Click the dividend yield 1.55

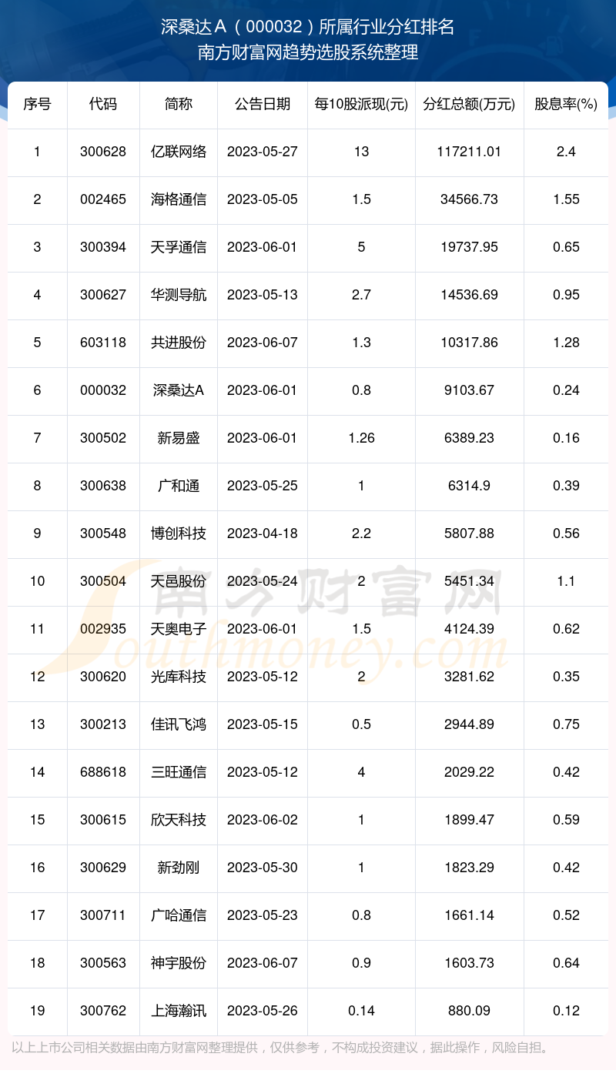tap(566, 199)
